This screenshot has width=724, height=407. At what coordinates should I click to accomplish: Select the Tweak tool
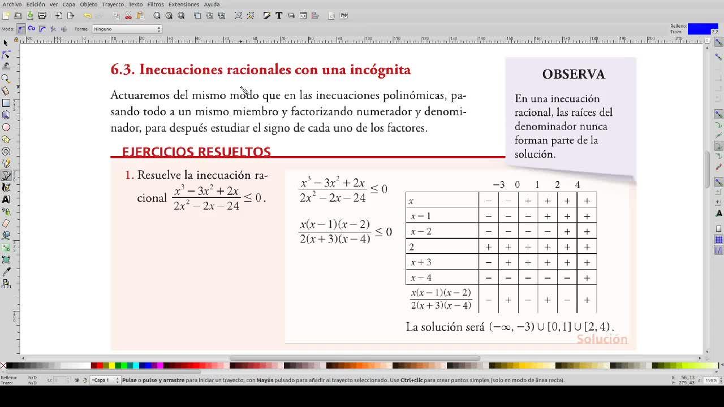tap(6, 66)
